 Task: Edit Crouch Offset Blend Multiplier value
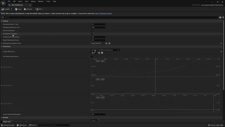[x=98, y=114]
